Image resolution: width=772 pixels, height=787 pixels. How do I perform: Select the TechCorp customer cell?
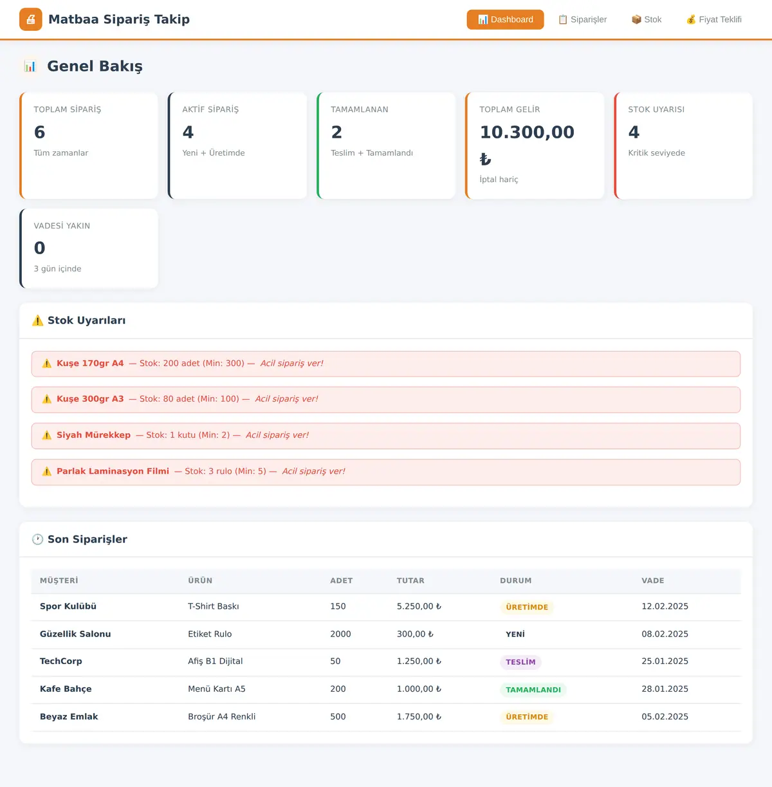point(61,661)
